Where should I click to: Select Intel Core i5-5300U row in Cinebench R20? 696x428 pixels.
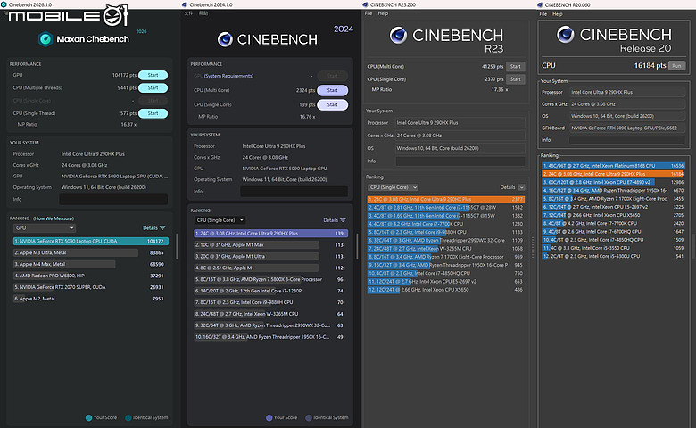tap(613, 257)
